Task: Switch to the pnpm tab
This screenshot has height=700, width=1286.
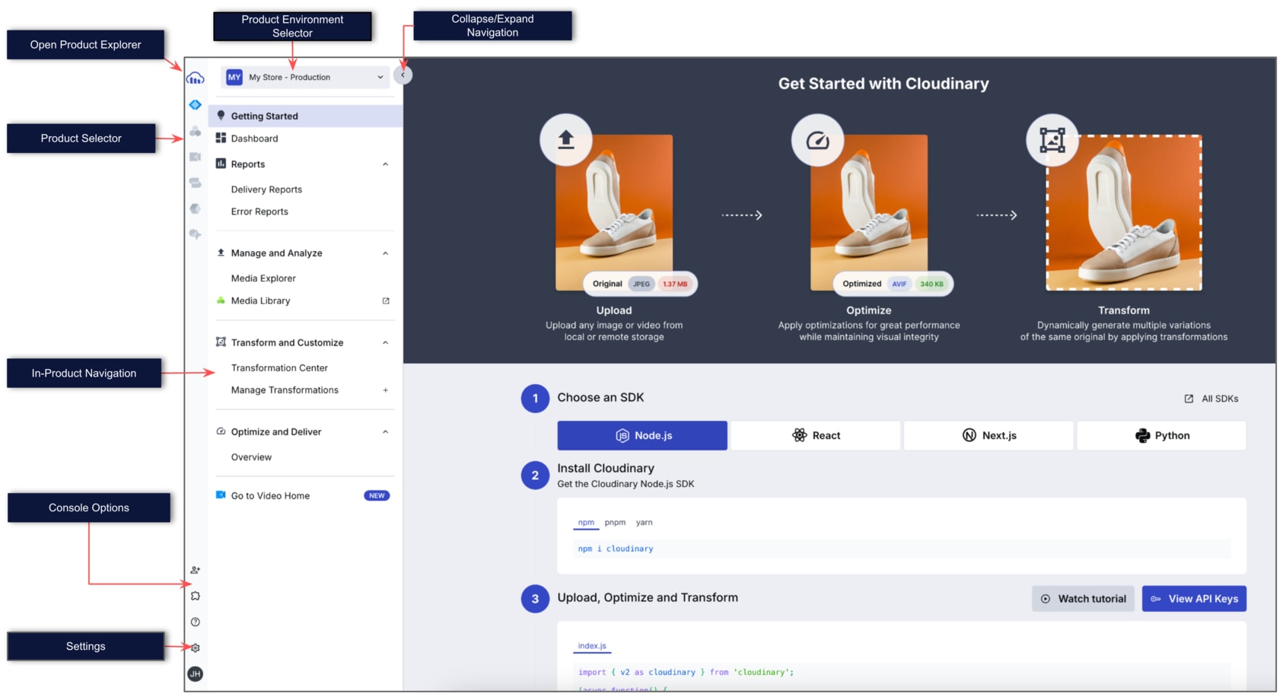Action: pyautogui.click(x=615, y=523)
